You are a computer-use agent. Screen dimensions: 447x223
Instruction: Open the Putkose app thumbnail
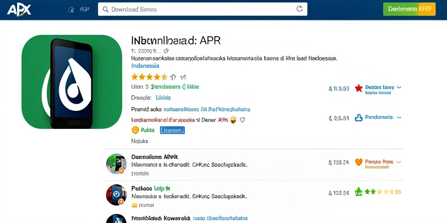tap(116, 195)
